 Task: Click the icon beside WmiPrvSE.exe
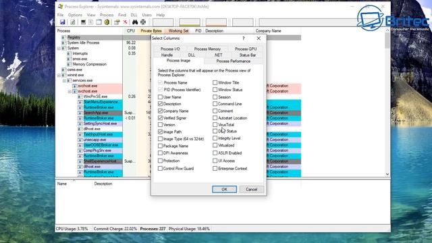click(80, 97)
